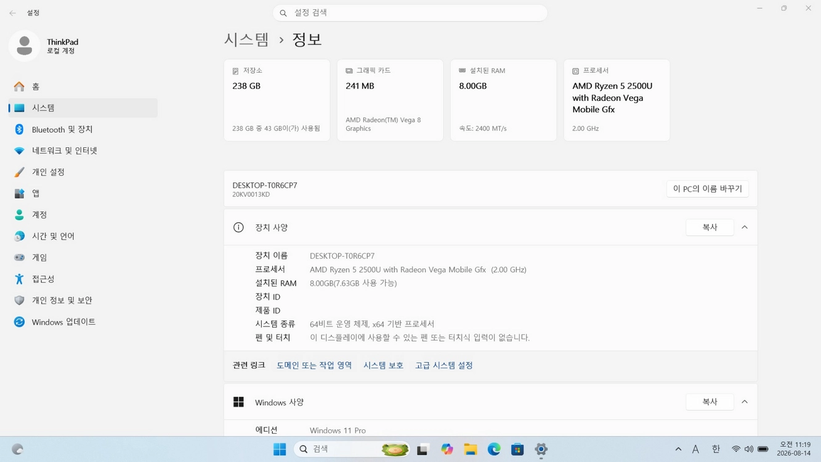Open the 홈 settings page

[x=83, y=87]
